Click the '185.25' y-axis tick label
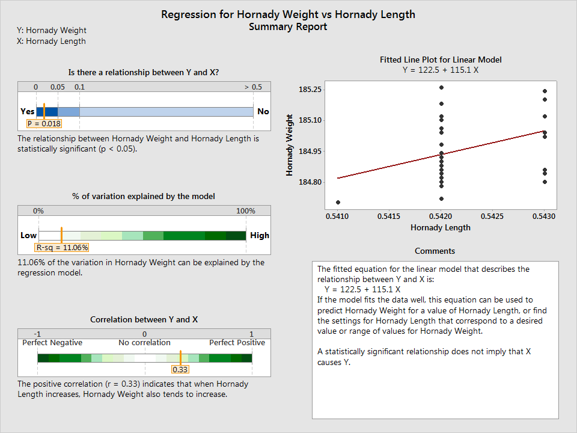Image resolution: width=577 pixels, height=433 pixels. coord(310,90)
